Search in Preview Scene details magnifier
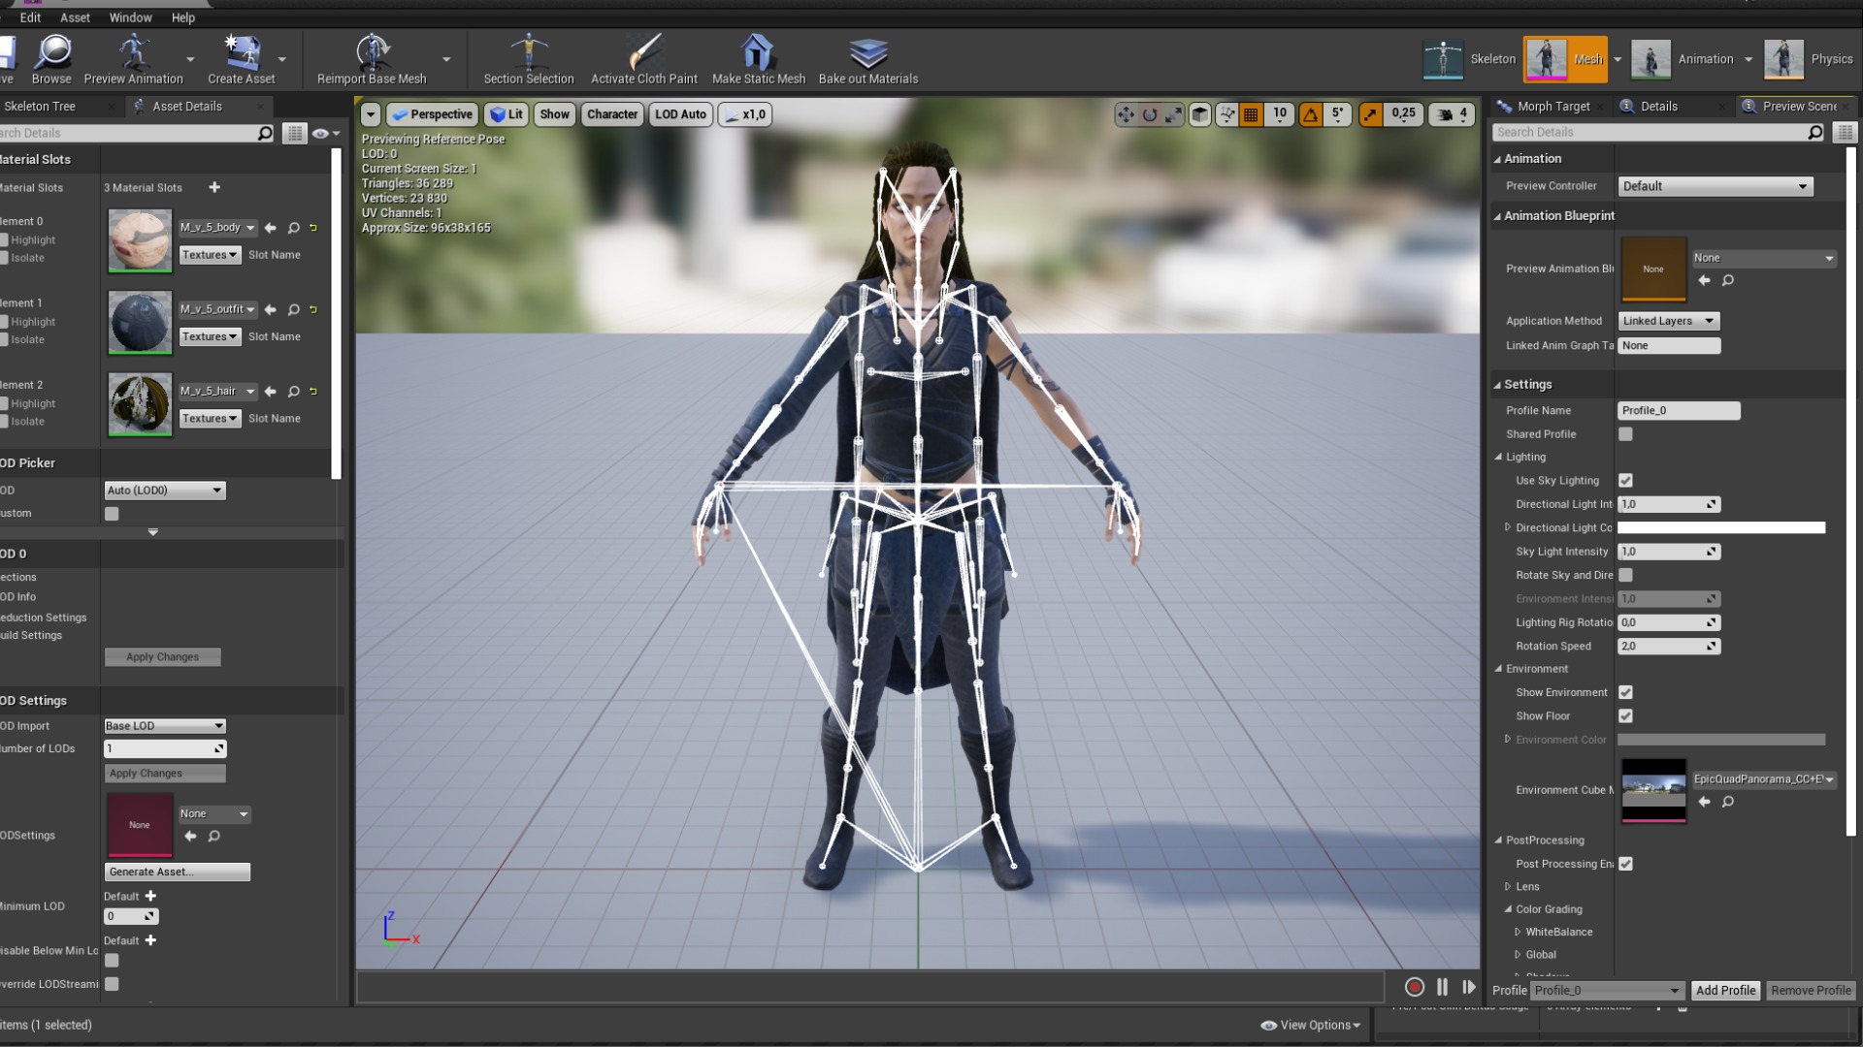Image resolution: width=1863 pixels, height=1047 pixels. point(1815,132)
